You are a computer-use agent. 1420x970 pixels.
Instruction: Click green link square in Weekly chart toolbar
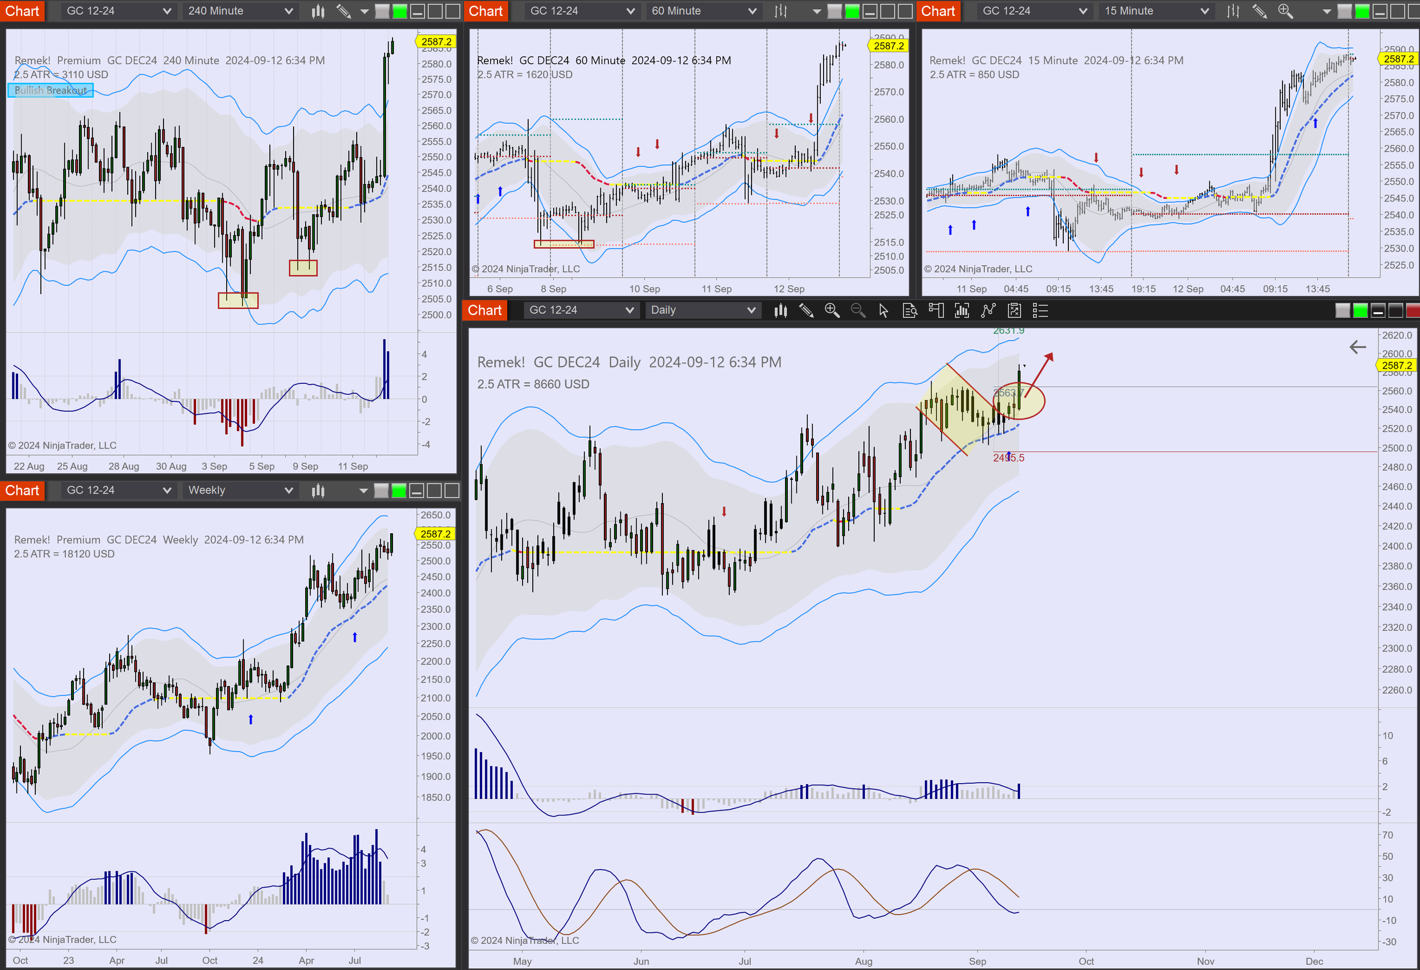point(399,491)
